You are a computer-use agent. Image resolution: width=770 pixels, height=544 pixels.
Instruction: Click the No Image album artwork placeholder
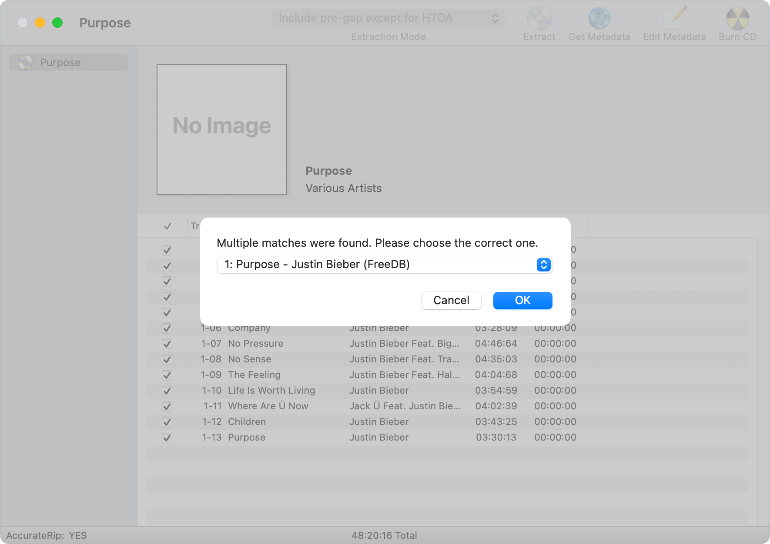[x=222, y=129]
